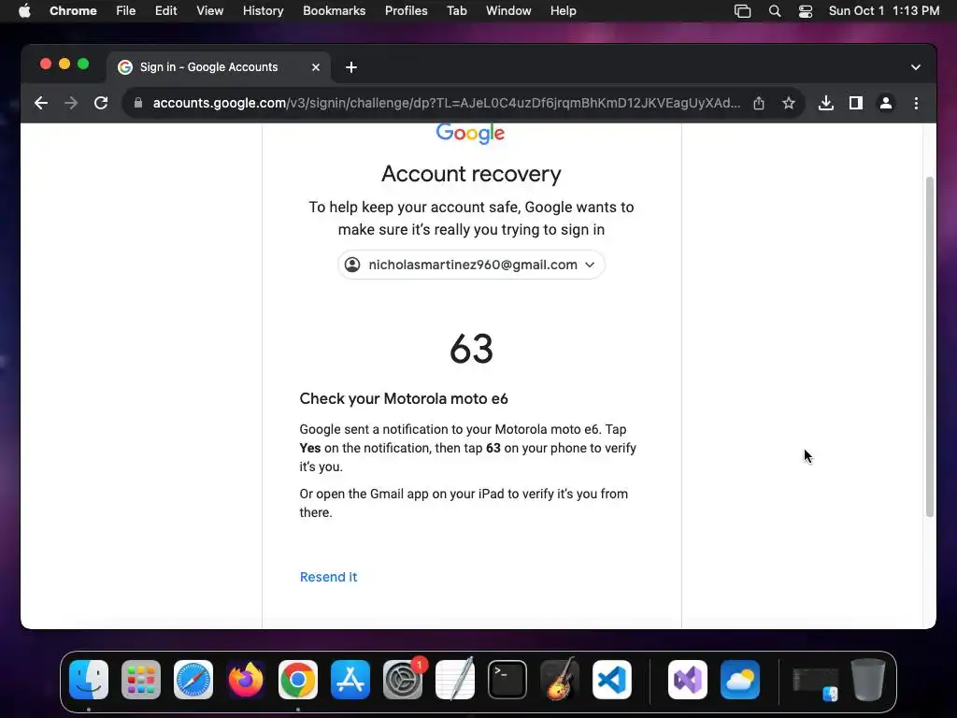Select the Sign in - Google Accounts tab
This screenshot has height=718, width=957.
219,67
